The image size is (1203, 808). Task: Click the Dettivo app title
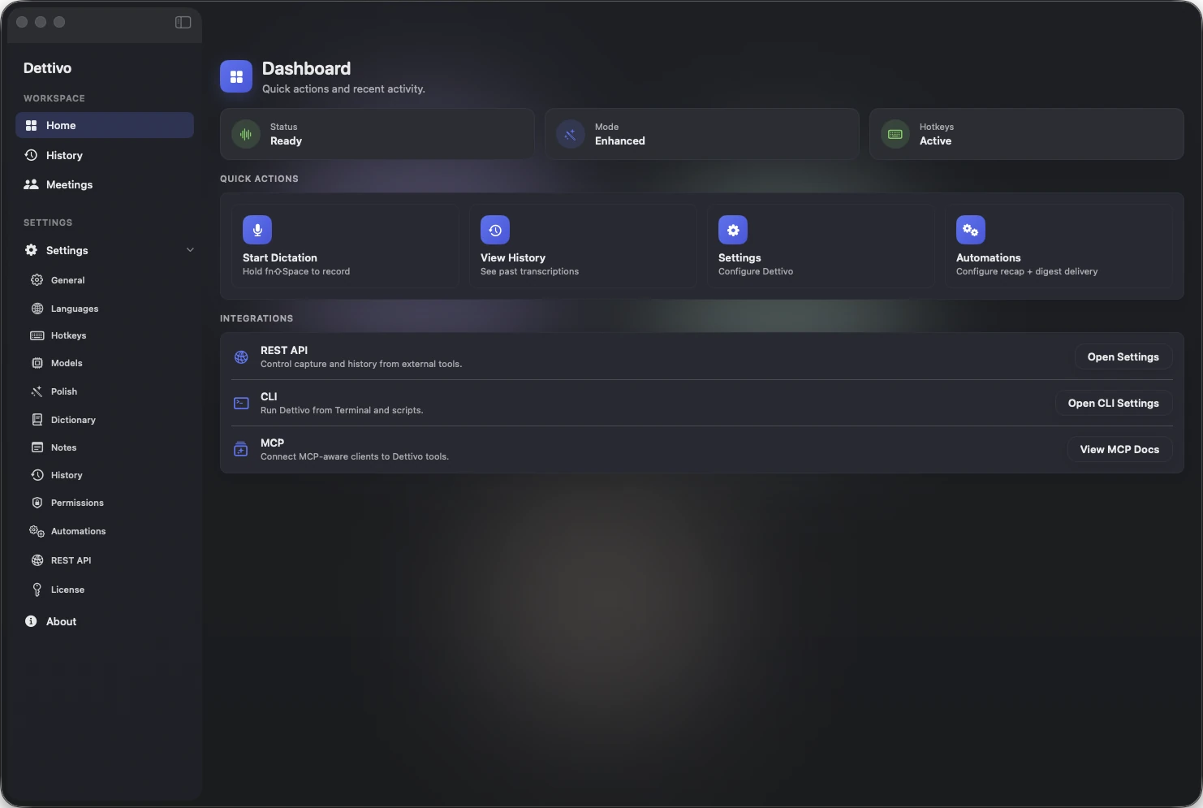[47, 68]
